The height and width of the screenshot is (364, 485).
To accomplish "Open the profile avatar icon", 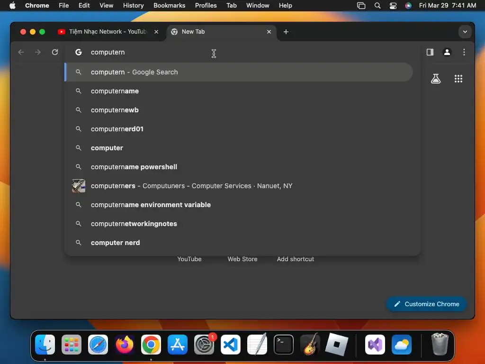I will click(x=447, y=52).
